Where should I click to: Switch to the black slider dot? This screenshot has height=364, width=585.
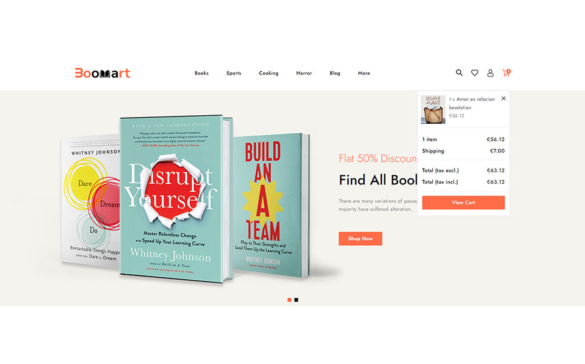pos(296,300)
